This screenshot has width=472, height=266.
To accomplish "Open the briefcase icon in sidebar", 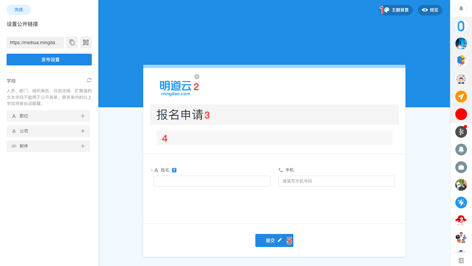I will point(461,167).
